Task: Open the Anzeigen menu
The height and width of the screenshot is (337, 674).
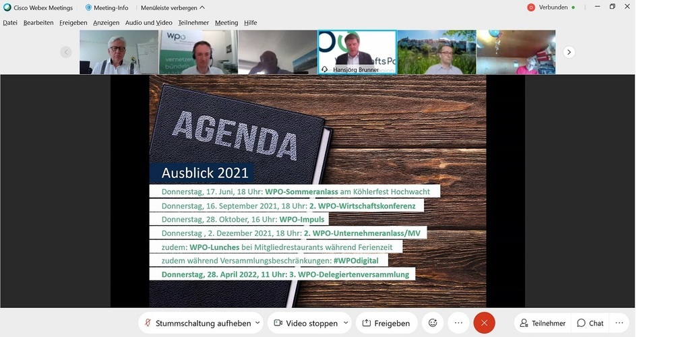Action: 106,22
